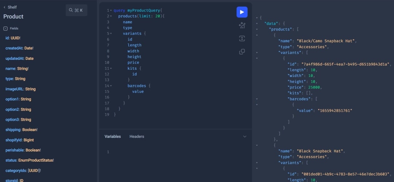Select the shipping field in docs
Image resolution: width=394 pixels, height=182 pixels.
13,130
